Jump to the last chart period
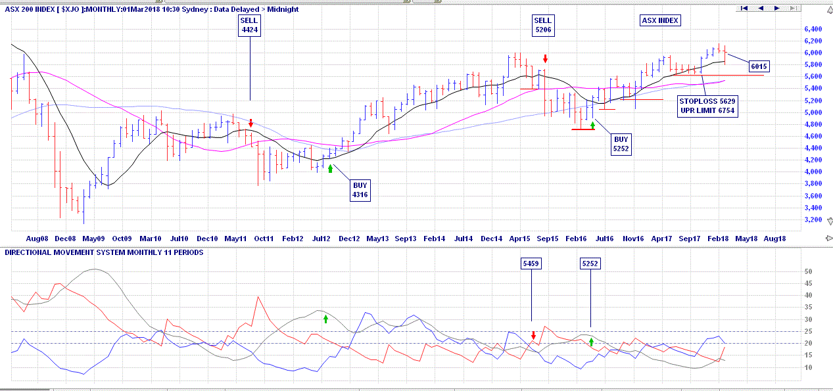The image size is (833, 391). point(792,8)
